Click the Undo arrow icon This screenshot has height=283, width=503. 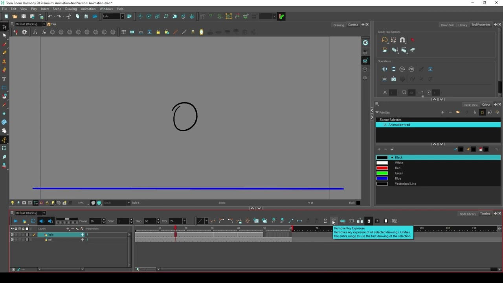pos(50,17)
